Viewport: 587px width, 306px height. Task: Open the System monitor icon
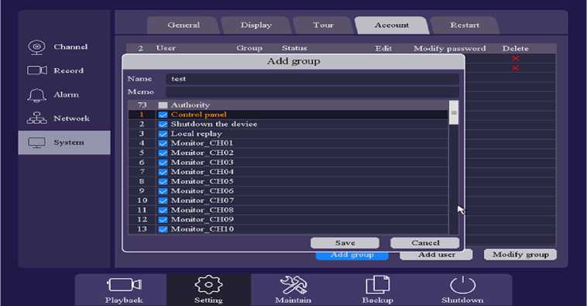pyautogui.click(x=36, y=143)
